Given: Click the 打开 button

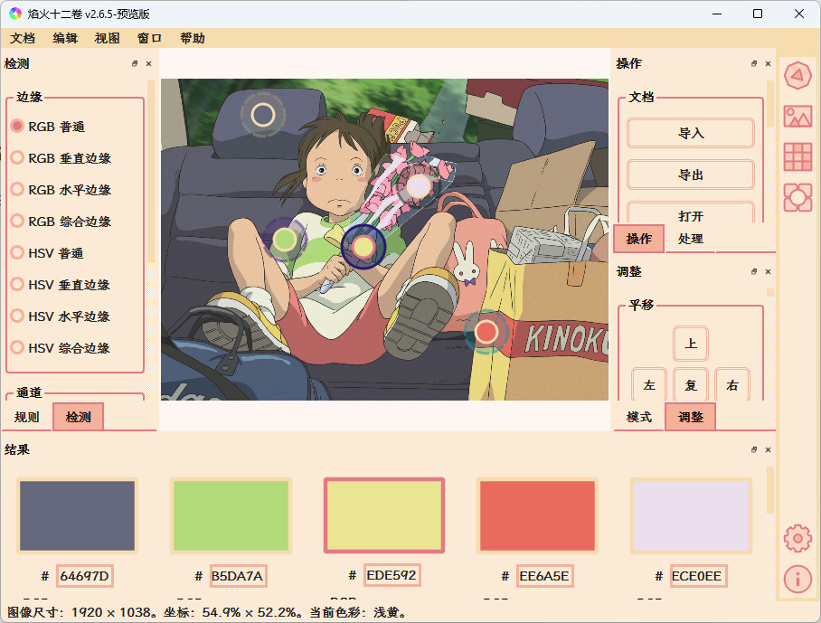Looking at the screenshot, I should click(691, 212).
